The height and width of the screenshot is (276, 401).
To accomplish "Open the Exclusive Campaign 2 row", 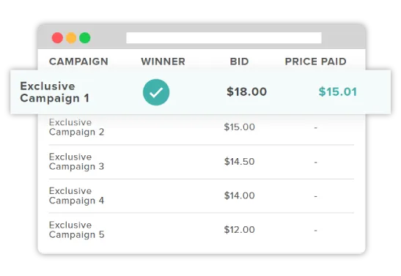I will [202, 127].
